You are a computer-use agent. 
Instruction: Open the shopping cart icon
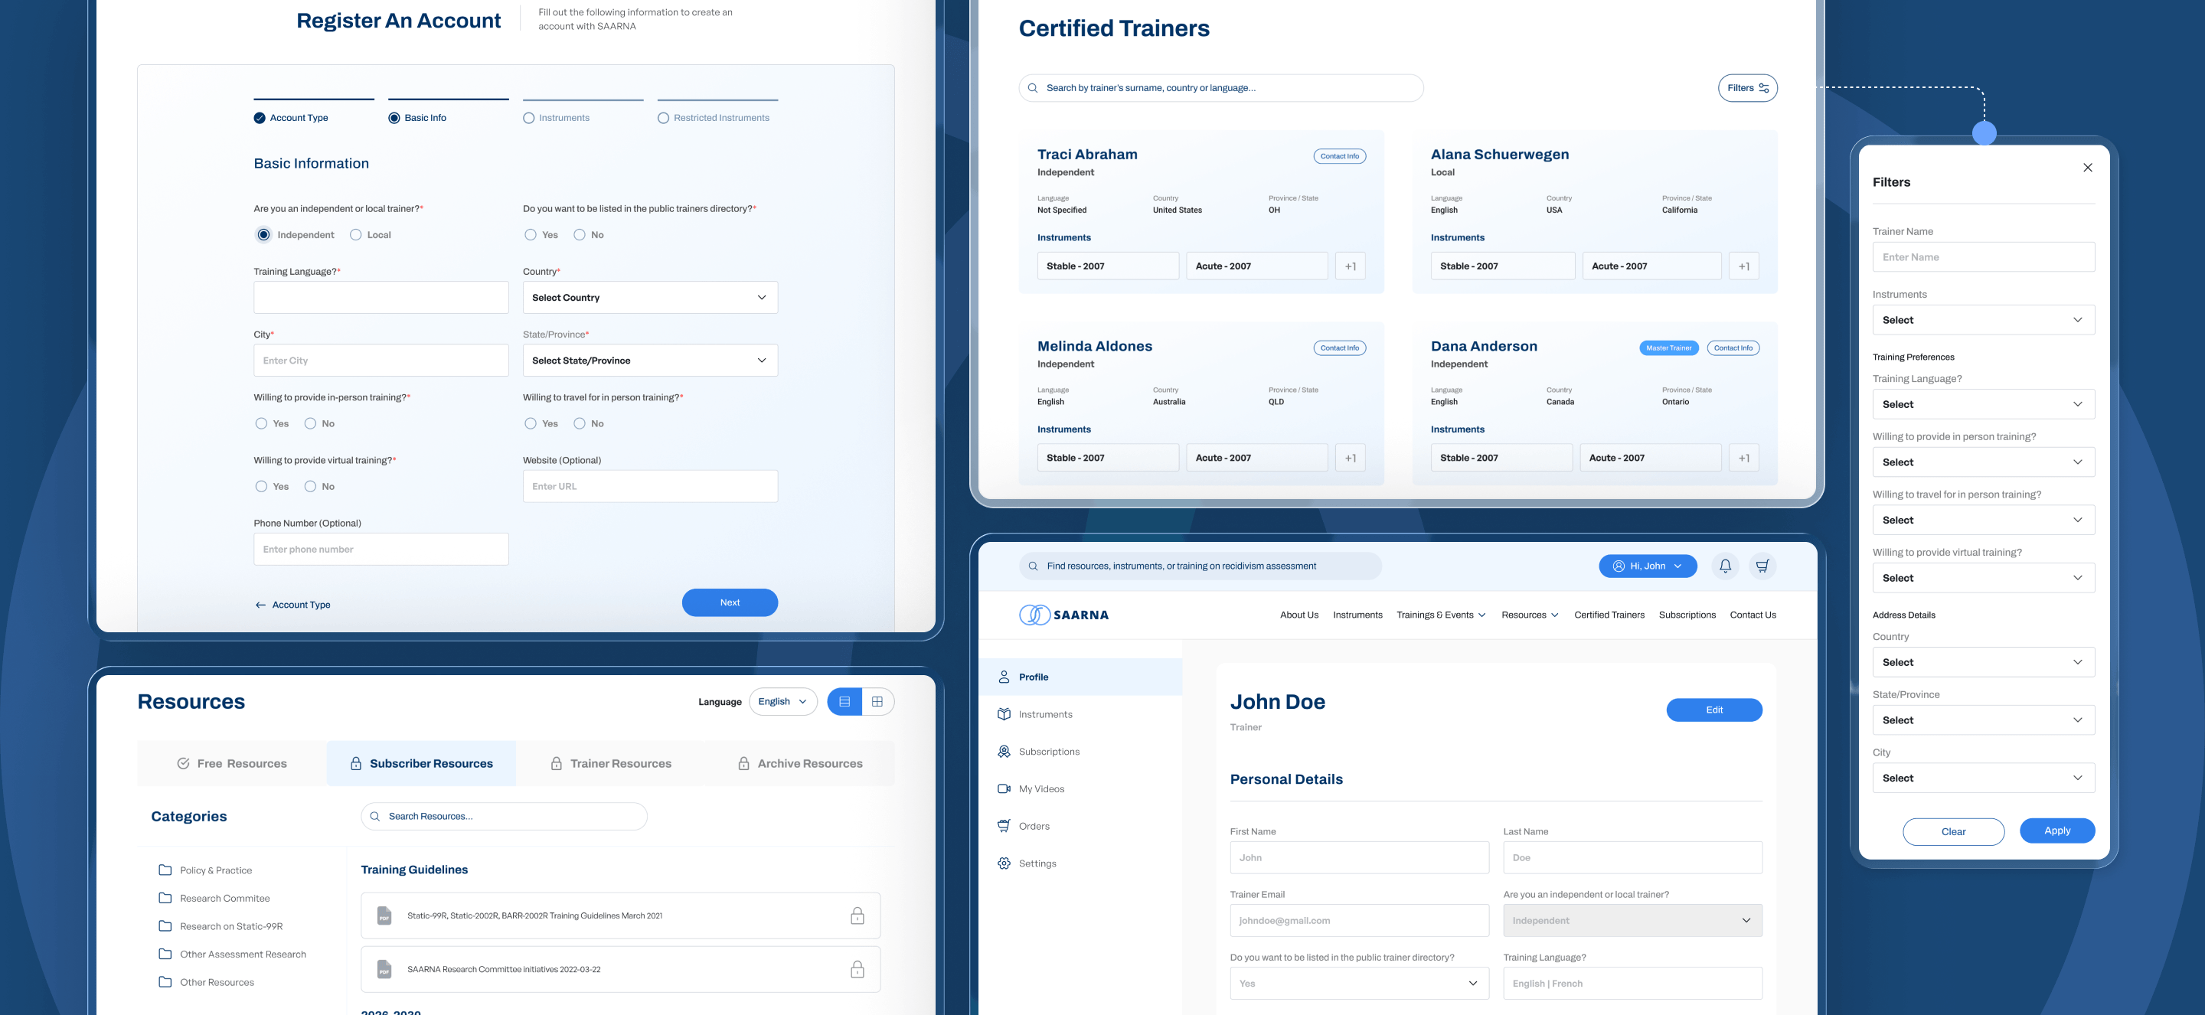pos(1762,566)
